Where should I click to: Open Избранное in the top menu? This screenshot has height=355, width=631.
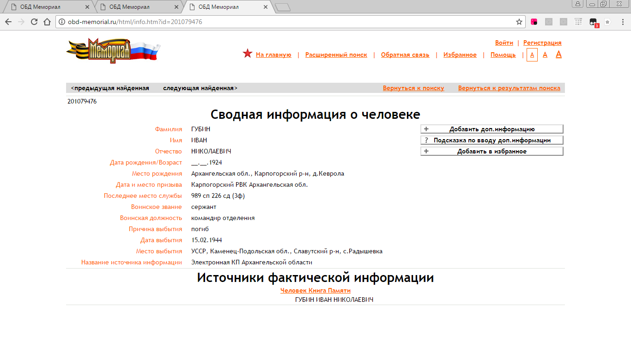point(460,55)
